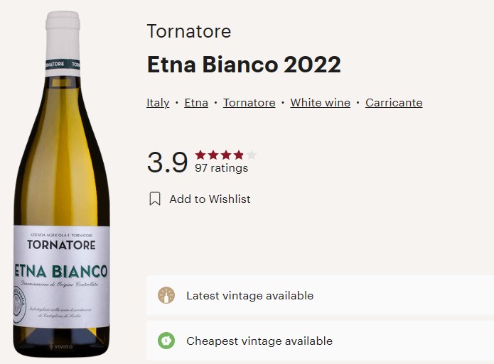Select the Latest vintage available label
Screen dimensions: 494x364
tap(249, 295)
